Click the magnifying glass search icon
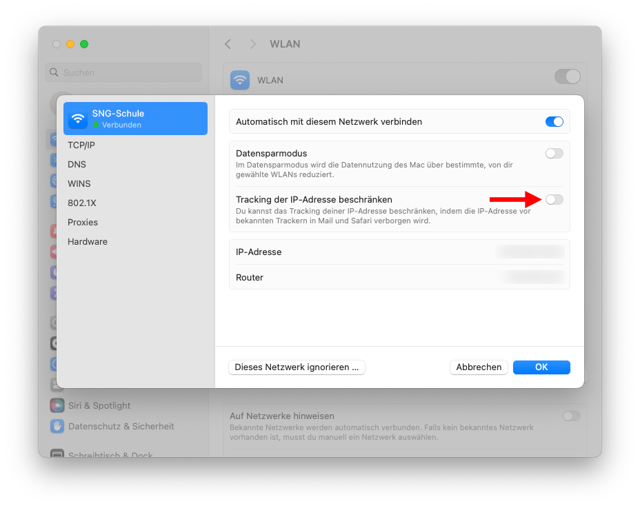The image size is (640, 508). click(x=54, y=72)
